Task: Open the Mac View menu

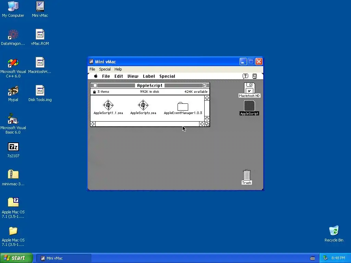Action: point(133,76)
